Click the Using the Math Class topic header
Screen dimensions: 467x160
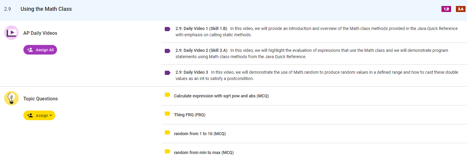[x=46, y=9]
